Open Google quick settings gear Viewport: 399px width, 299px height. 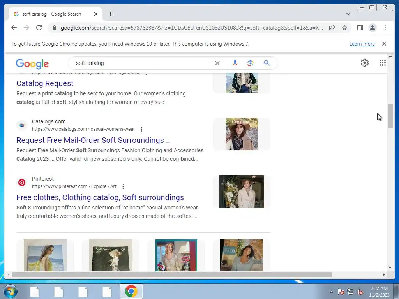(365, 63)
